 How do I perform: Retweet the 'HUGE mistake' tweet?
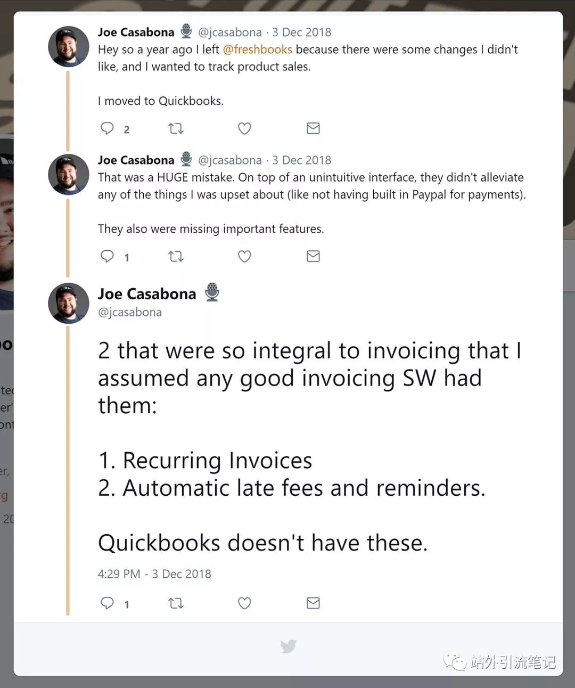(176, 256)
